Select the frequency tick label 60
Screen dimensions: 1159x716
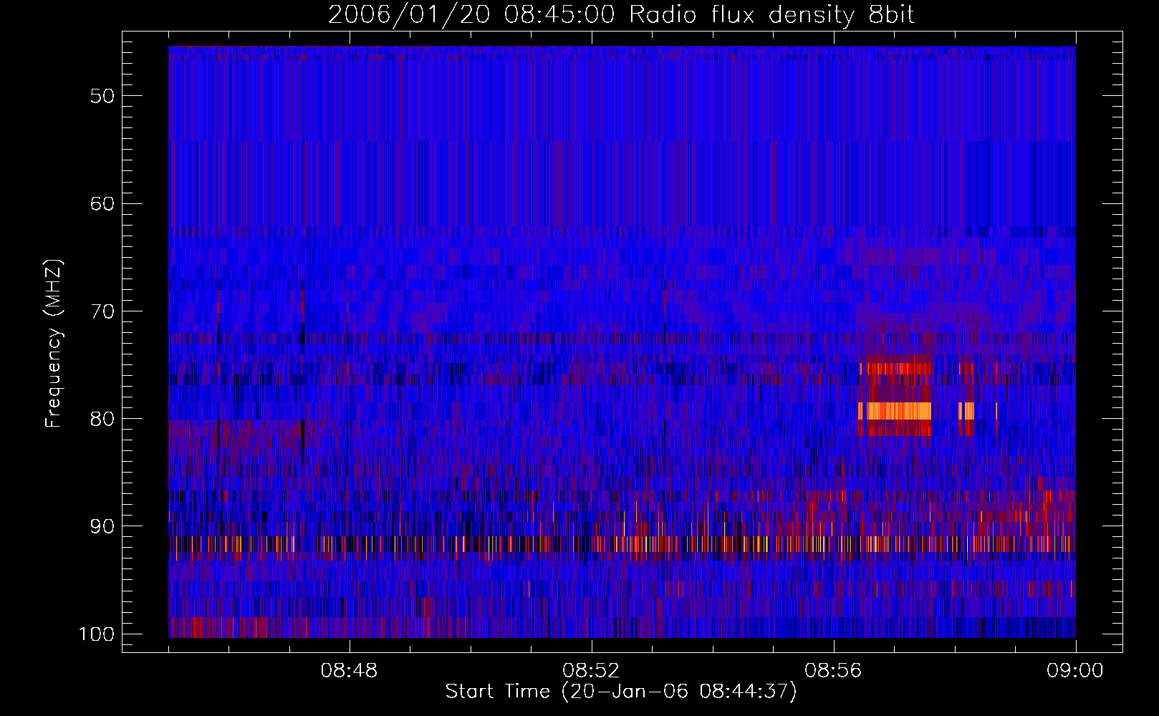pyautogui.click(x=102, y=203)
